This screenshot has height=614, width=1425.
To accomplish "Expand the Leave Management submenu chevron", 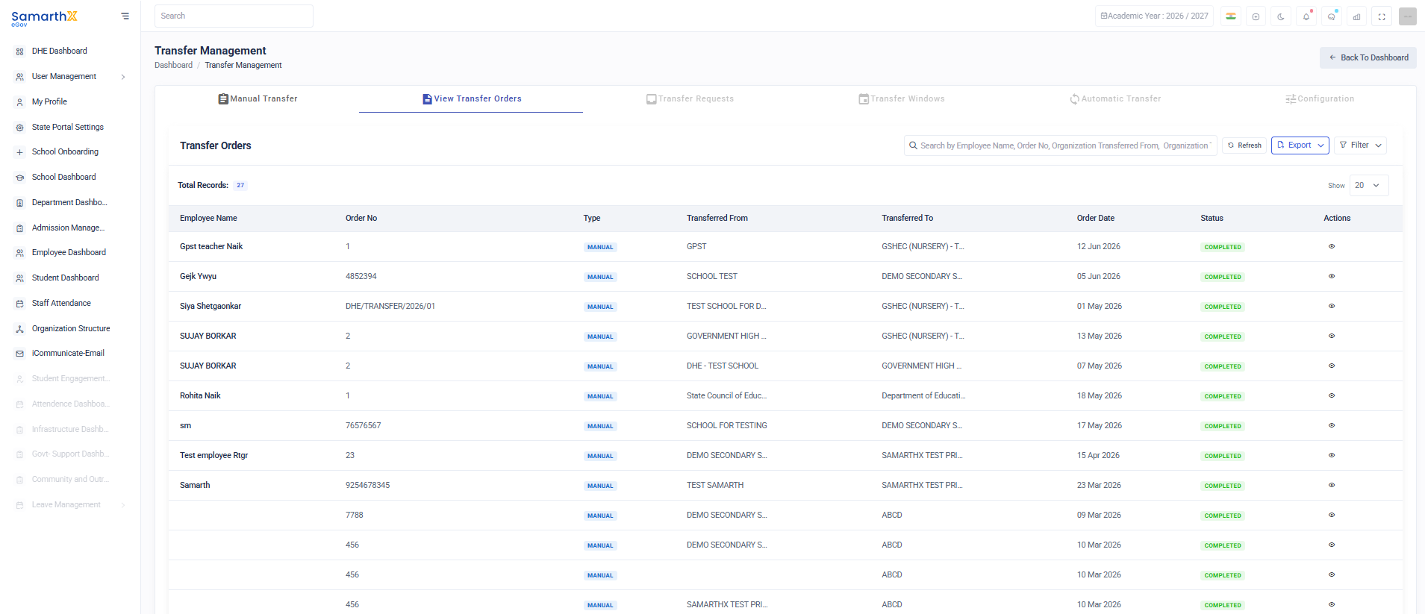I will point(123,505).
